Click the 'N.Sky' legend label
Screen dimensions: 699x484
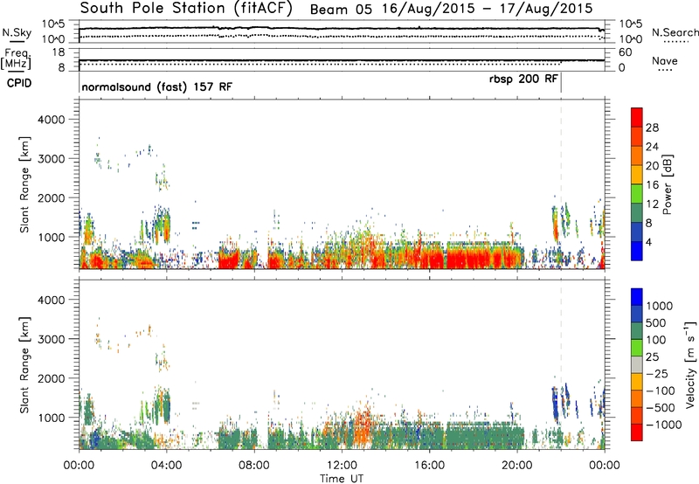[x=17, y=32]
